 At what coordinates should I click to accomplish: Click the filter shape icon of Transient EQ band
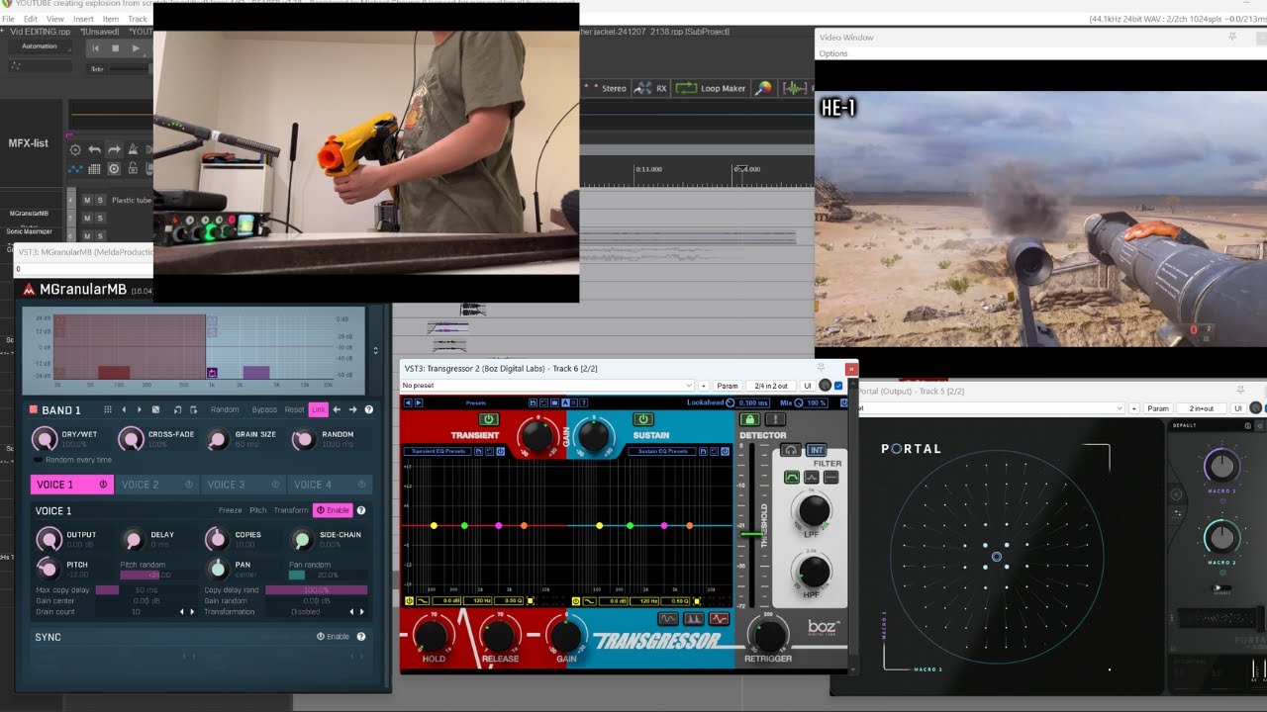click(x=423, y=601)
